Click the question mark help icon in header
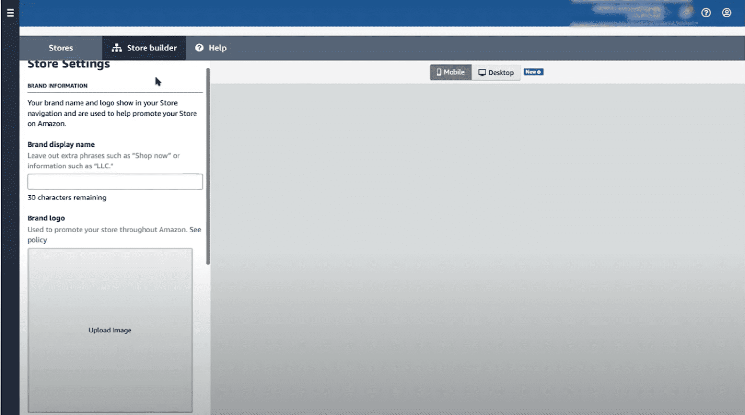The height and width of the screenshot is (415, 745). click(x=706, y=13)
